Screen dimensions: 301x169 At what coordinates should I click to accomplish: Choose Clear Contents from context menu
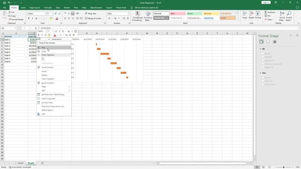click(54, 79)
